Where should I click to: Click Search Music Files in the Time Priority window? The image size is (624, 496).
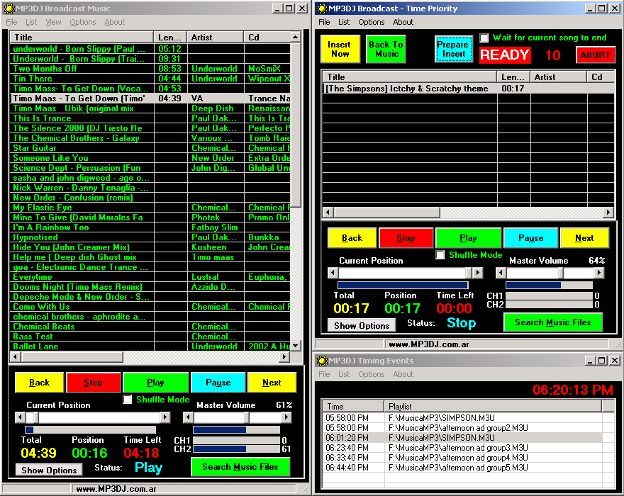(x=553, y=322)
